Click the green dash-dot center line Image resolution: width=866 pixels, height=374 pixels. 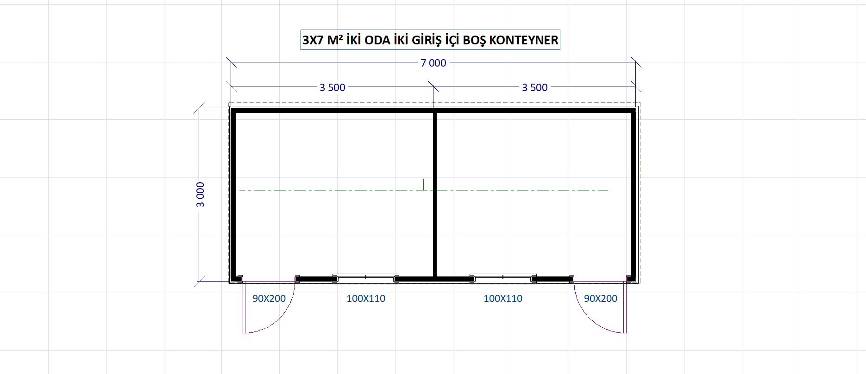click(x=324, y=190)
